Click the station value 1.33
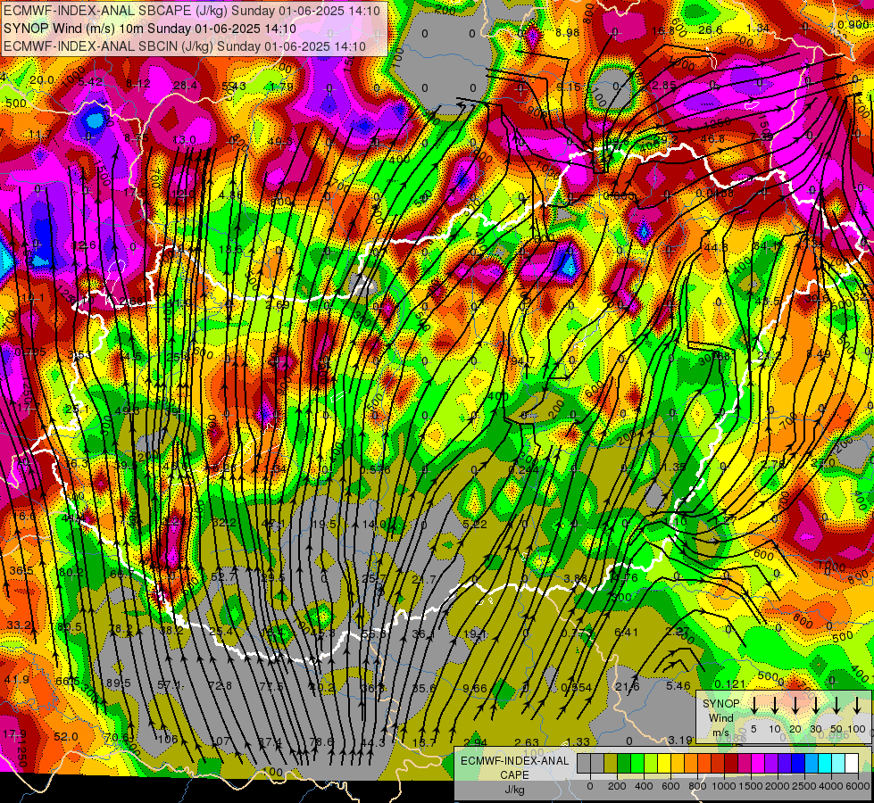874x803 pixels. point(578,741)
